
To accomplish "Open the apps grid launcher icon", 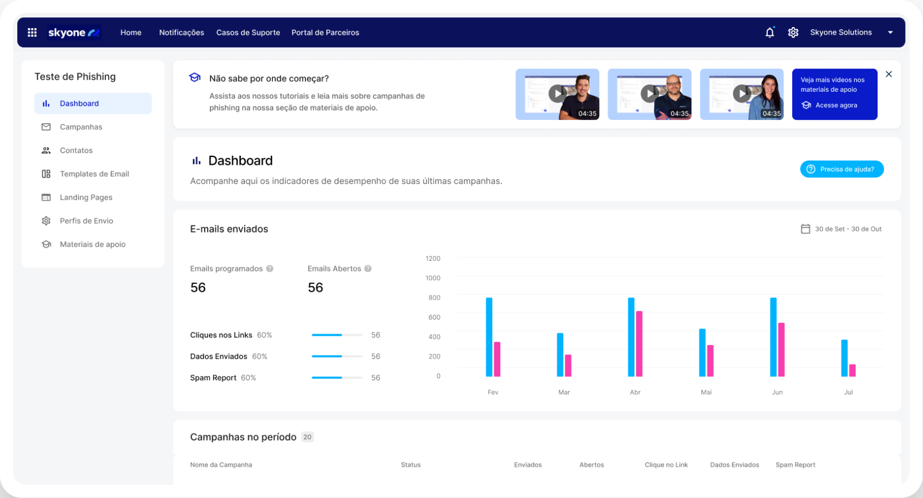I will point(32,33).
